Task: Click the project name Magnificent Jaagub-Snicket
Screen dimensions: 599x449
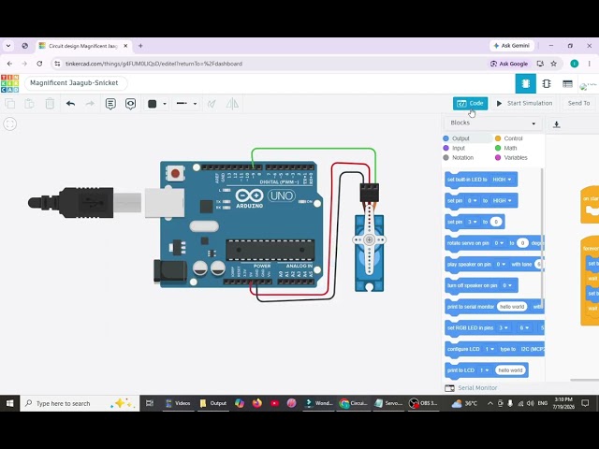Action: pyautogui.click(x=74, y=83)
